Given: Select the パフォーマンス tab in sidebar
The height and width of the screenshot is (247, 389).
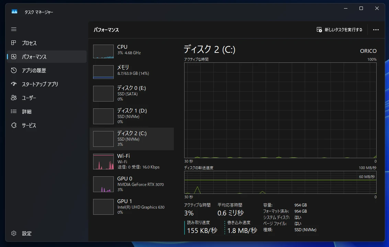Looking at the screenshot, I should tap(47, 57).
